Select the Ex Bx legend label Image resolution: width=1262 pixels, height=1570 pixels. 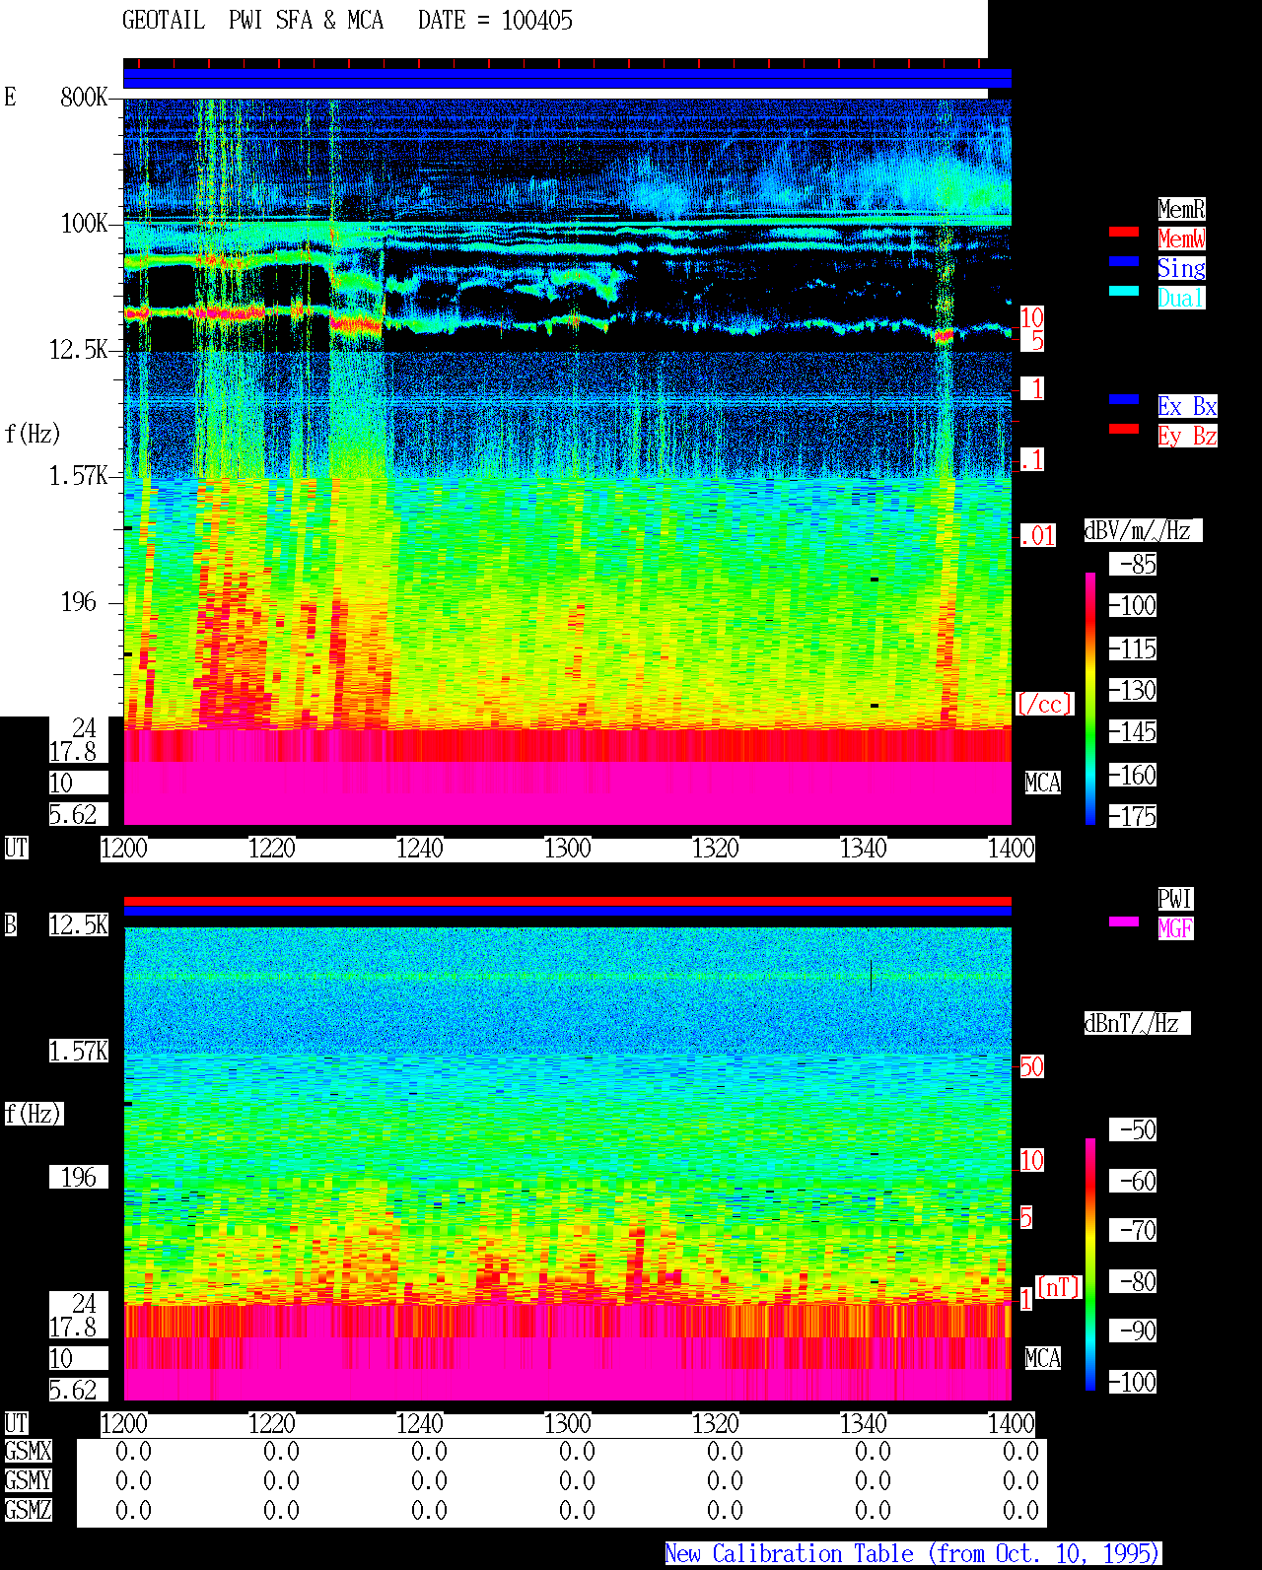pos(1187,406)
